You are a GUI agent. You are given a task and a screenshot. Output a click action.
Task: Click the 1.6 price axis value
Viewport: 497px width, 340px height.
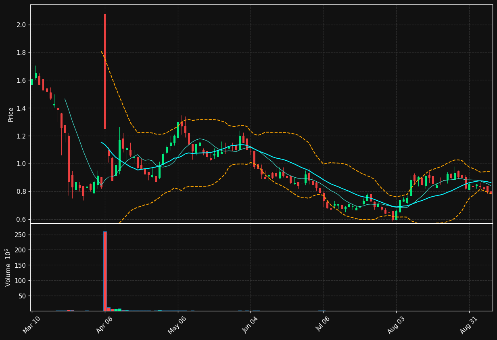(21, 81)
